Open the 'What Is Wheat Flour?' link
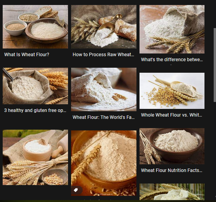Screen dimensions: 216x202 27,55
